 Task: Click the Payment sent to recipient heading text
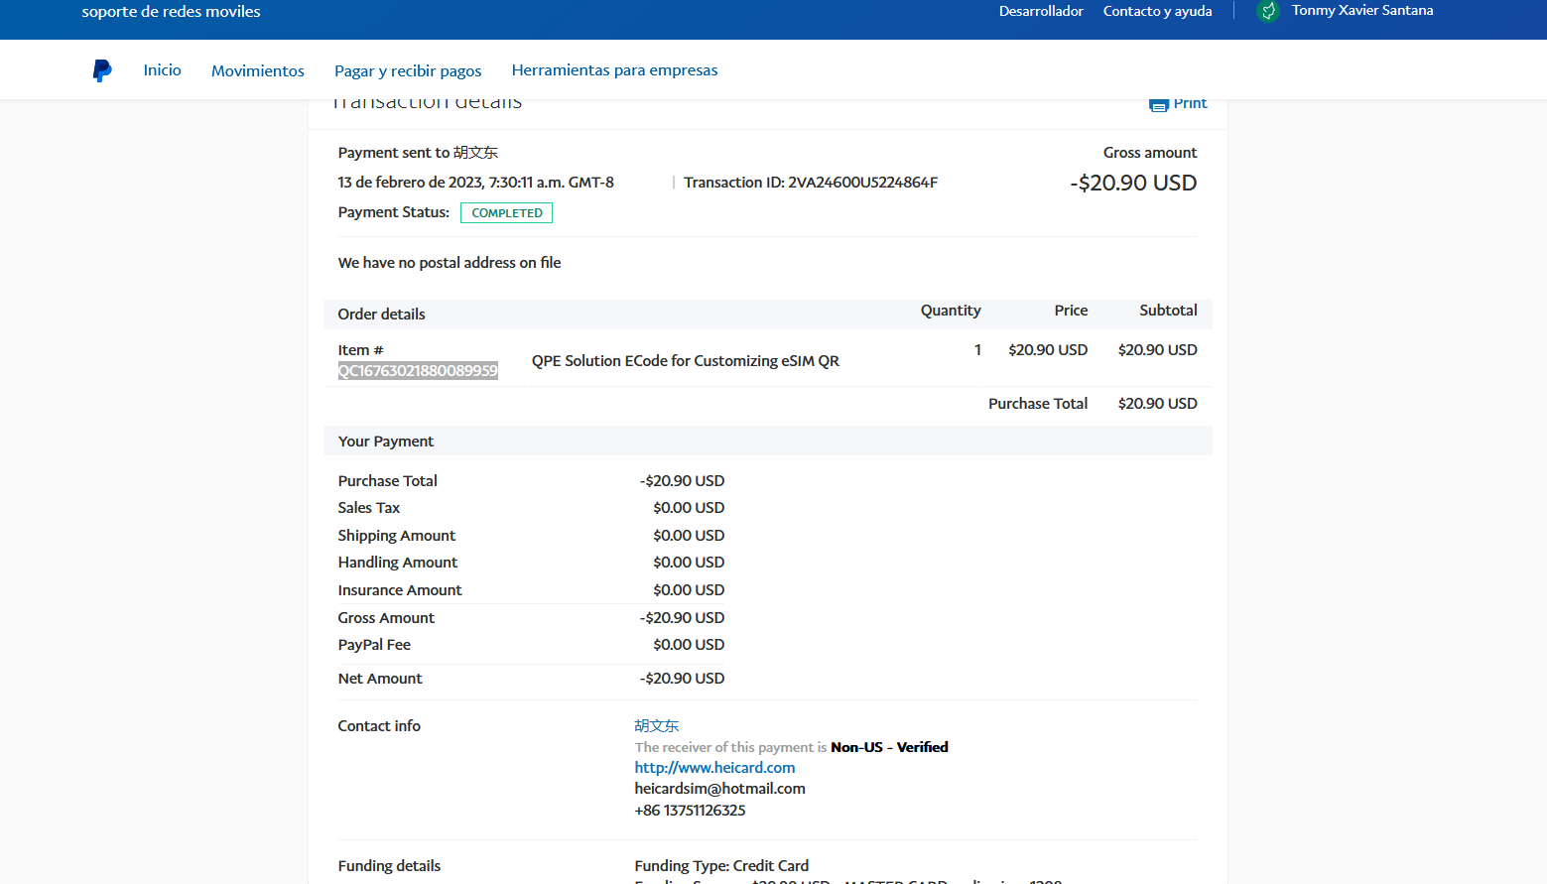click(418, 153)
